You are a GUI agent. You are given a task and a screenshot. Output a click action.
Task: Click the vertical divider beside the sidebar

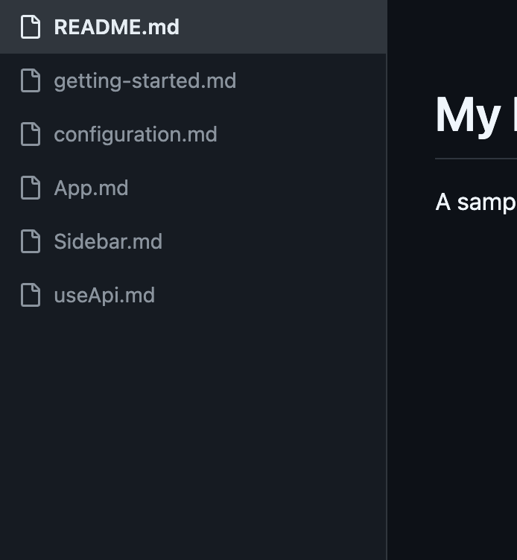point(387,307)
